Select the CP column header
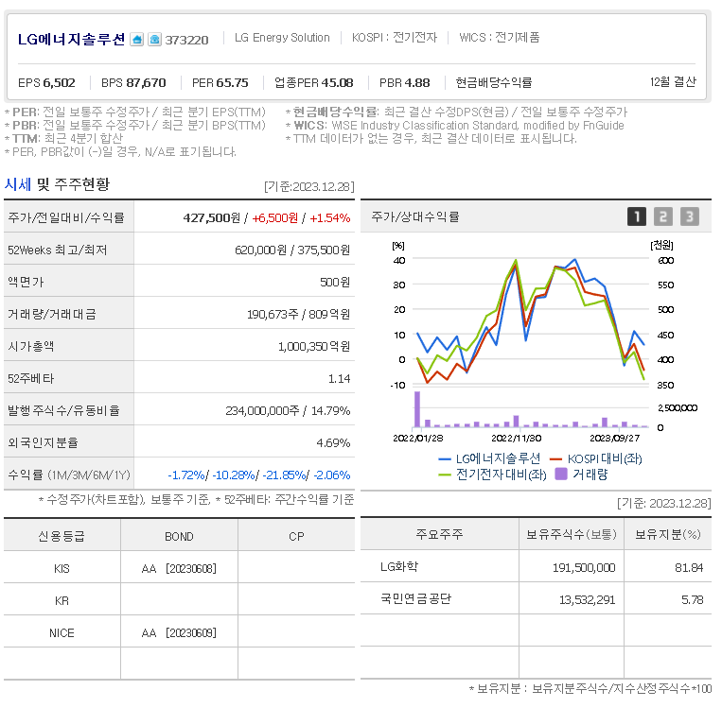This screenshot has width=722, height=708. pos(296,536)
